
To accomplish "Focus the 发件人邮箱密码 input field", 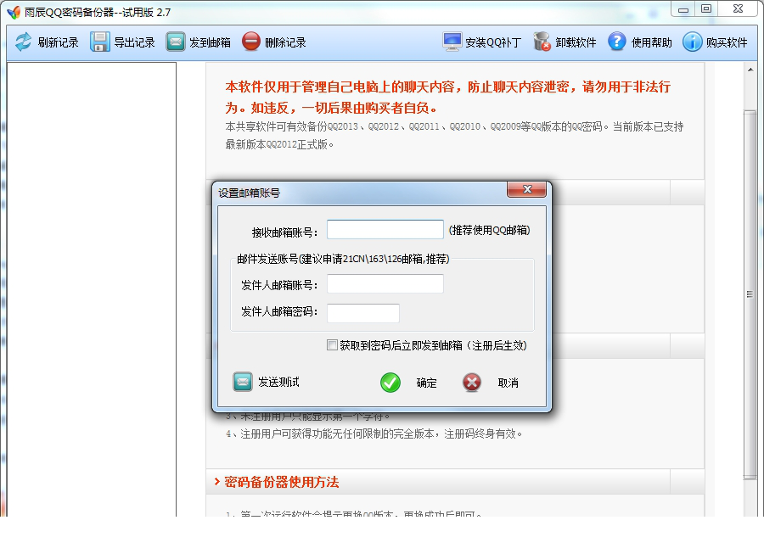I will pos(363,313).
